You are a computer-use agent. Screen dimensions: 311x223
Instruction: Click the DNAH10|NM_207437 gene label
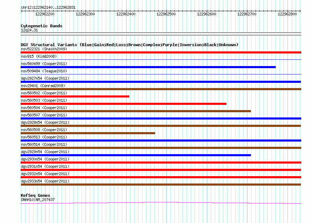pos(38,200)
